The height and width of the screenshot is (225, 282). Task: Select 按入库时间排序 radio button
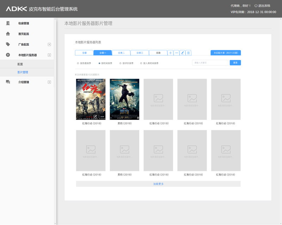141,63
